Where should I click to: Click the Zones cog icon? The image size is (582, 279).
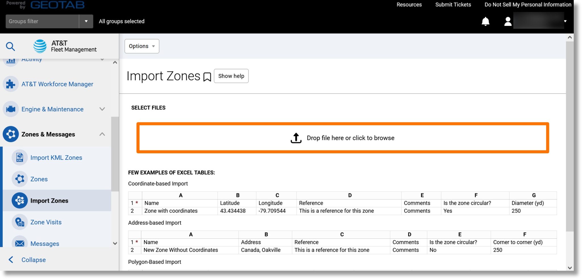point(19,179)
